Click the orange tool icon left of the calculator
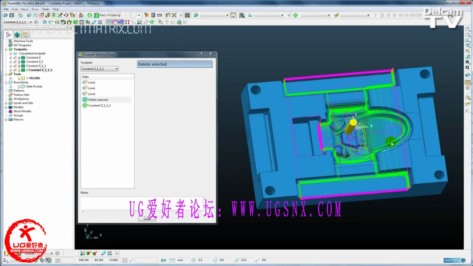The image size is (473, 266). (147, 15)
